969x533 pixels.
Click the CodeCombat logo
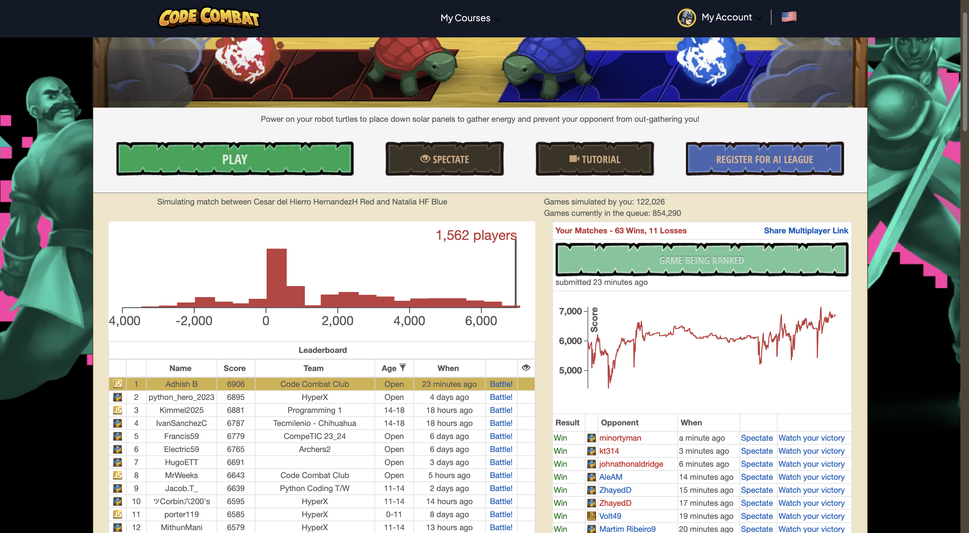click(209, 17)
